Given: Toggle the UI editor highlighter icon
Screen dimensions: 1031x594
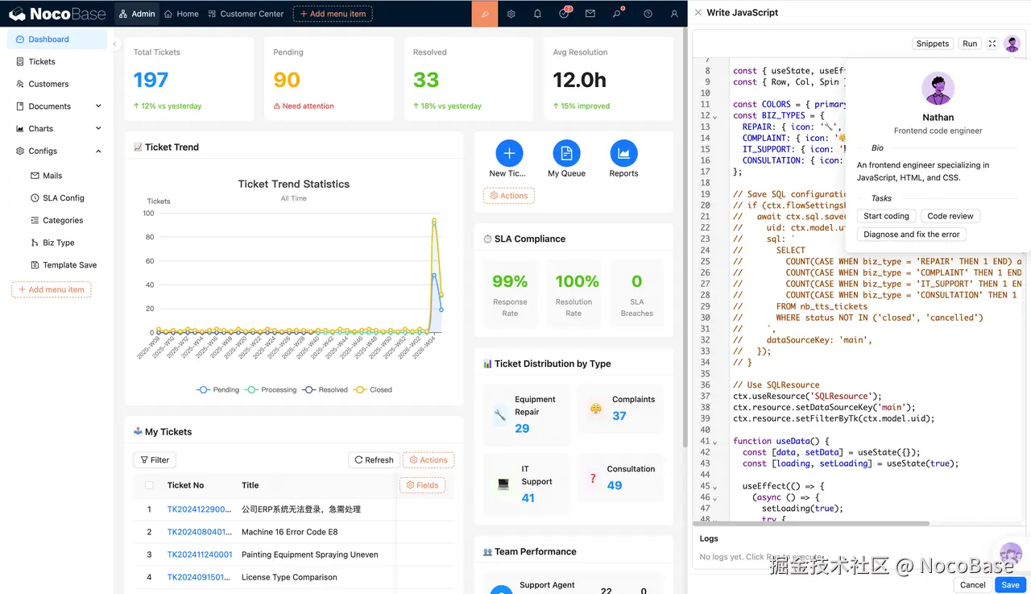Looking at the screenshot, I should point(485,14).
